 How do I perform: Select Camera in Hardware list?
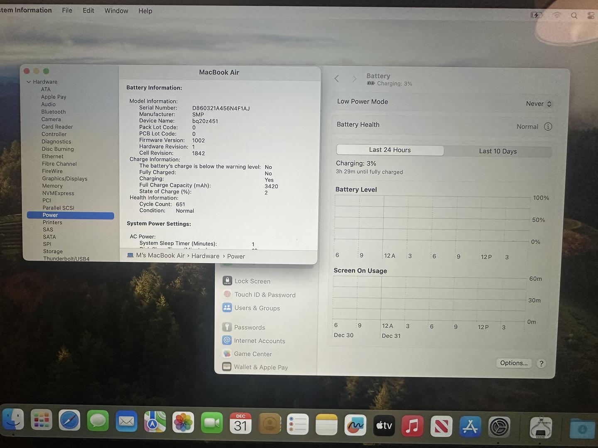pyautogui.click(x=51, y=119)
